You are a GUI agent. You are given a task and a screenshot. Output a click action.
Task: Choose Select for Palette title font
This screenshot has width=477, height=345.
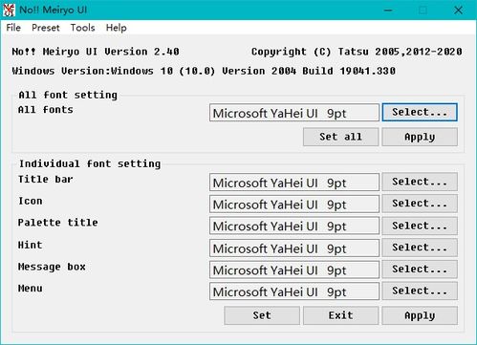[420, 226]
